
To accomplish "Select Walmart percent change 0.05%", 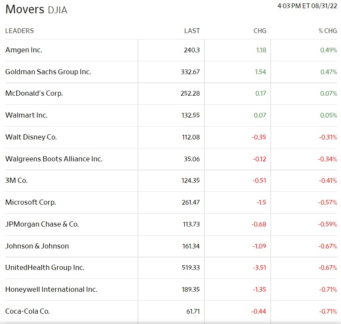I will 329,115.
